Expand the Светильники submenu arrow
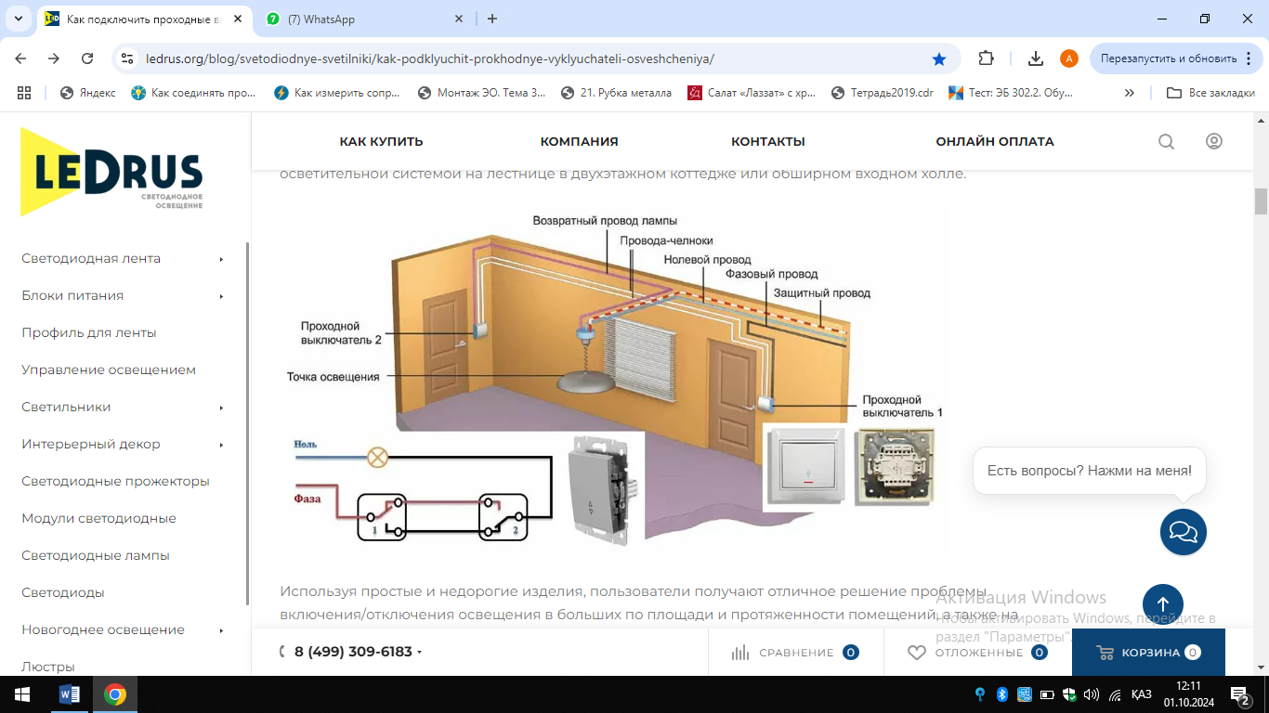This screenshot has height=713, width=1269. [222, 408]
